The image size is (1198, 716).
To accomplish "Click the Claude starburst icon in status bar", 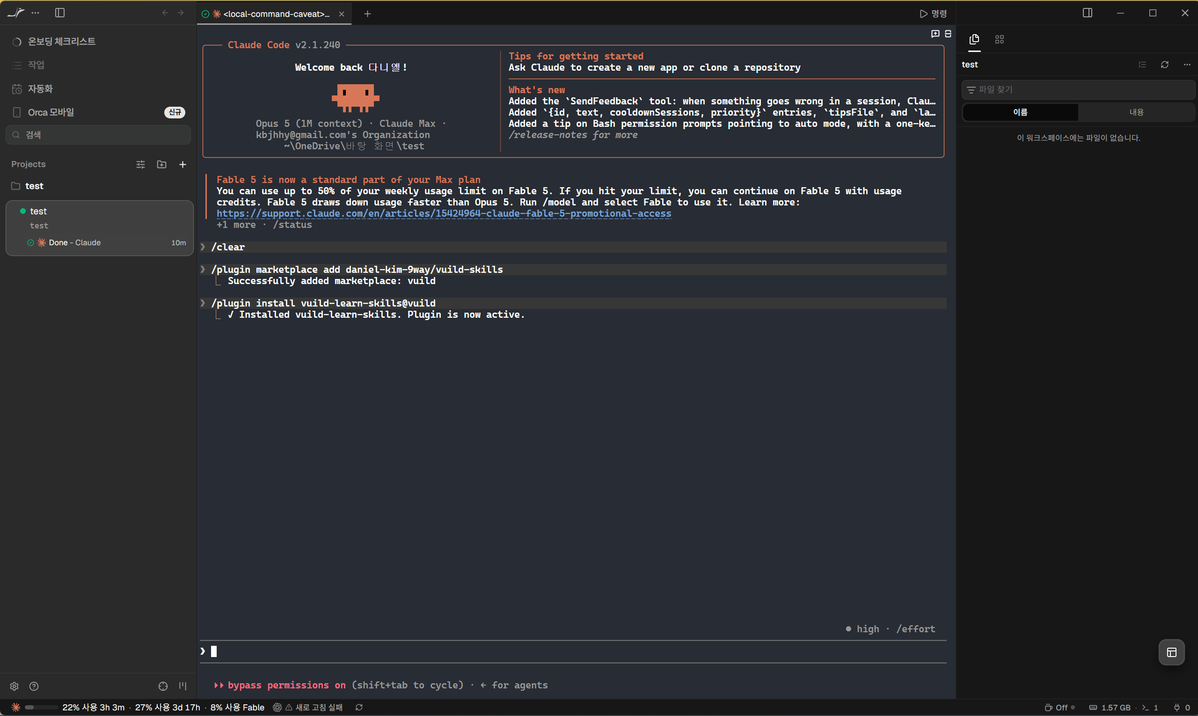I will [x=16, y=708].
